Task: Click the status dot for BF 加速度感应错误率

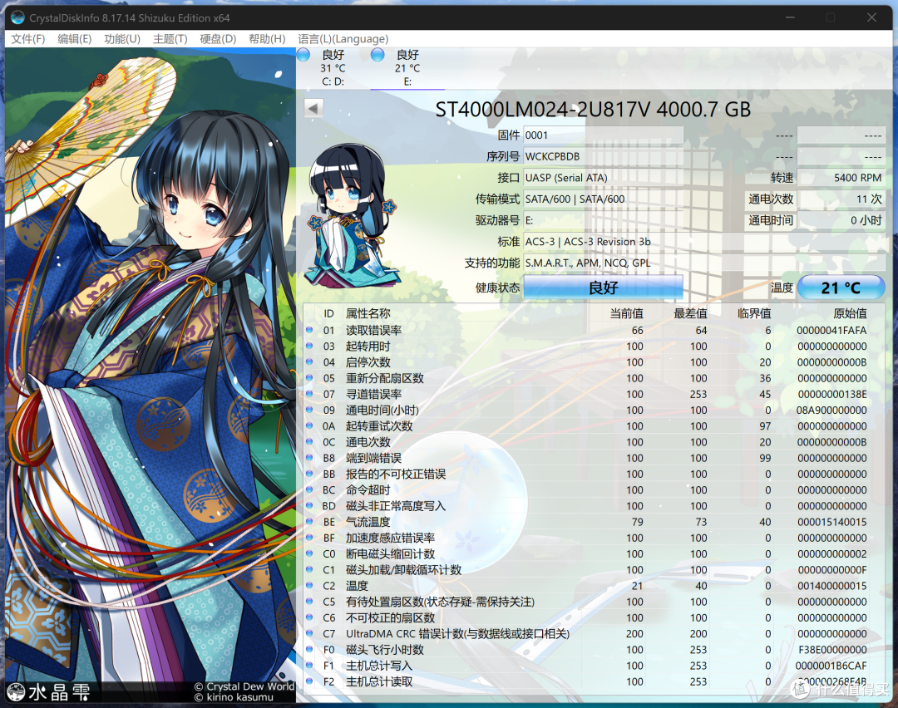Action: pos(309,538)
